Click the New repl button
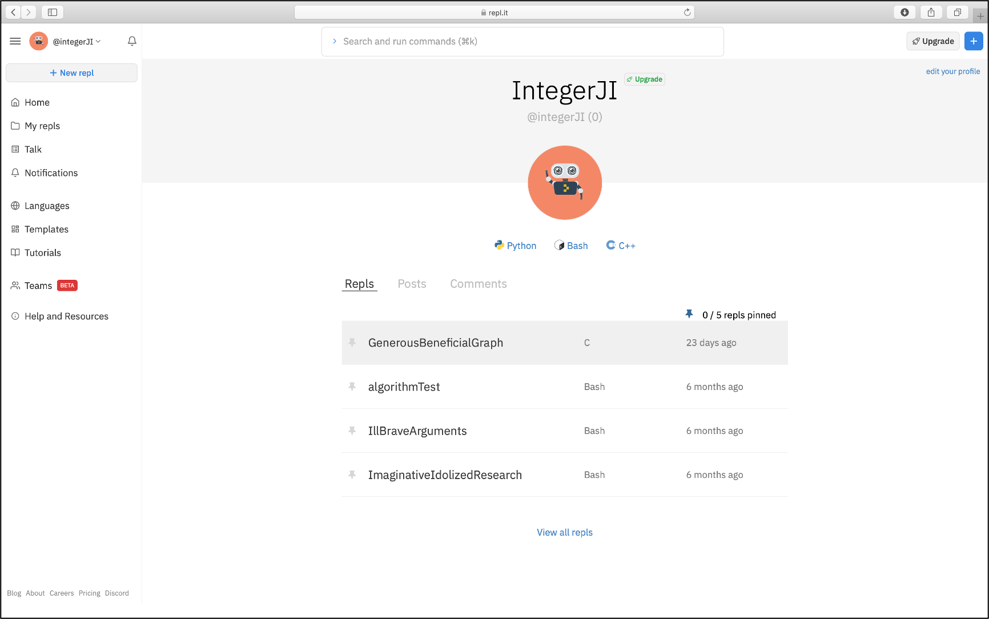 coord(71,73)
